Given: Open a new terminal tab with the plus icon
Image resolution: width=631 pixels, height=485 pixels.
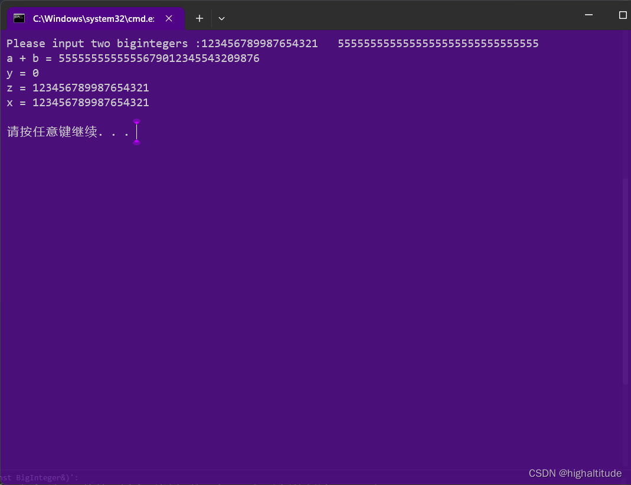Looking at the screenshot, I should point(199,18).
